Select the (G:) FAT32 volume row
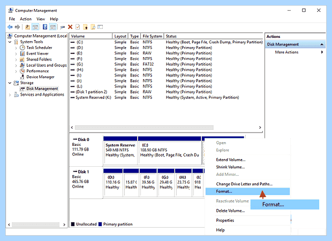The height and width of the screenshot is (241, 332). 166,64
